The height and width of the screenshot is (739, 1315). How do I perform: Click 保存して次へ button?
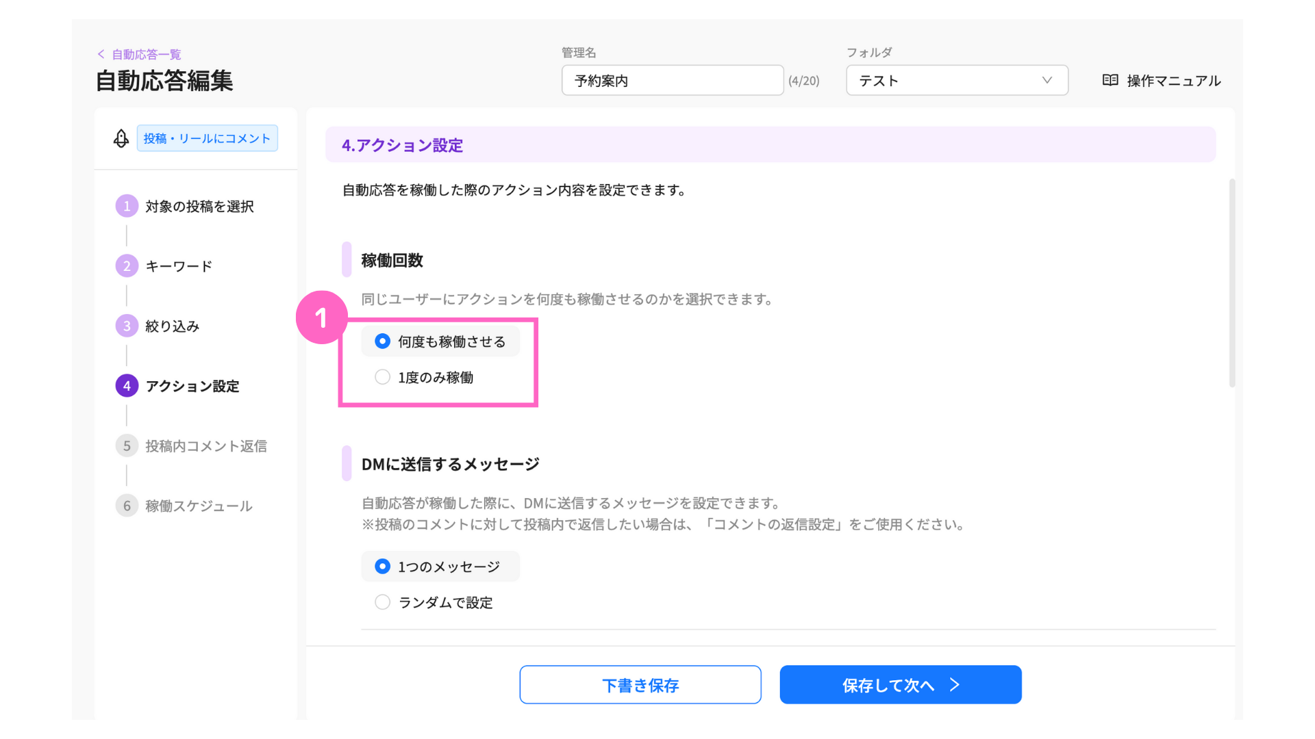(x=901, y=684)
